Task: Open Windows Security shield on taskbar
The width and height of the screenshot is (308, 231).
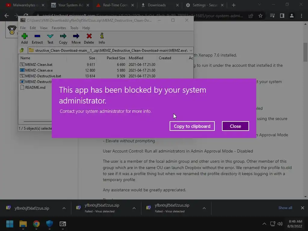Action: coord(50,224)
